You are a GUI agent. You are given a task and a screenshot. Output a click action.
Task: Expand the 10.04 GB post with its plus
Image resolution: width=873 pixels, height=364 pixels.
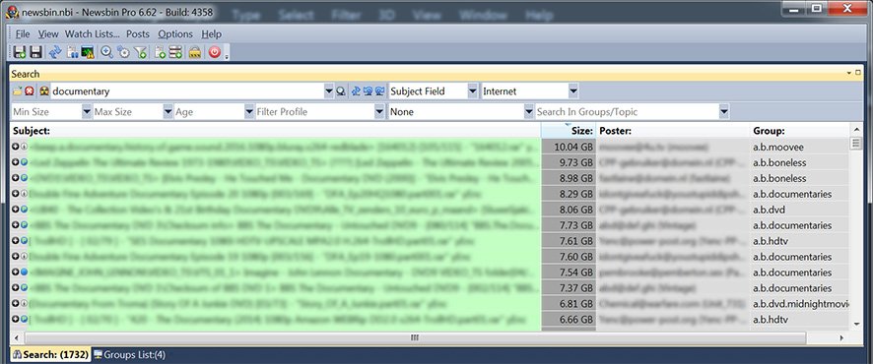pos(16,147)
